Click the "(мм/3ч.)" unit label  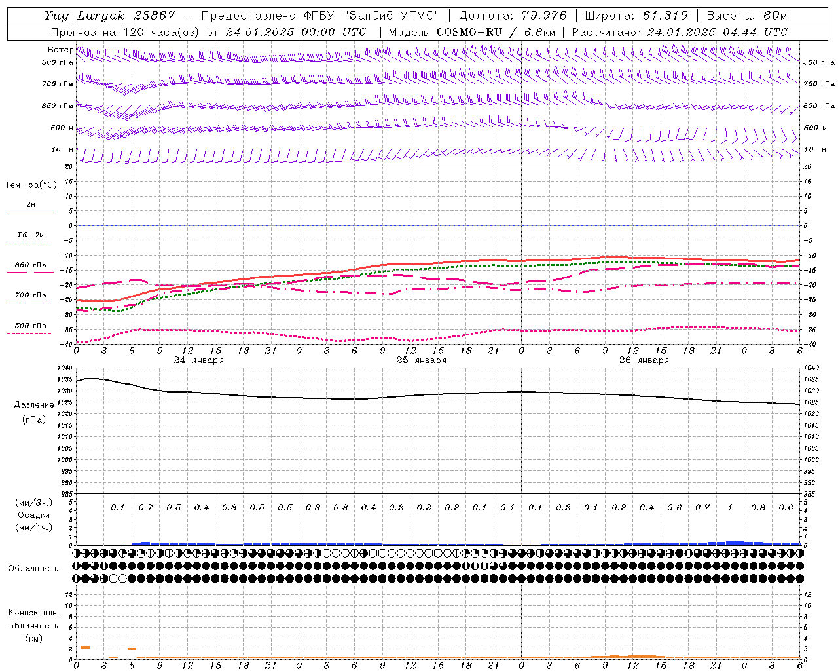coord(34,503)
